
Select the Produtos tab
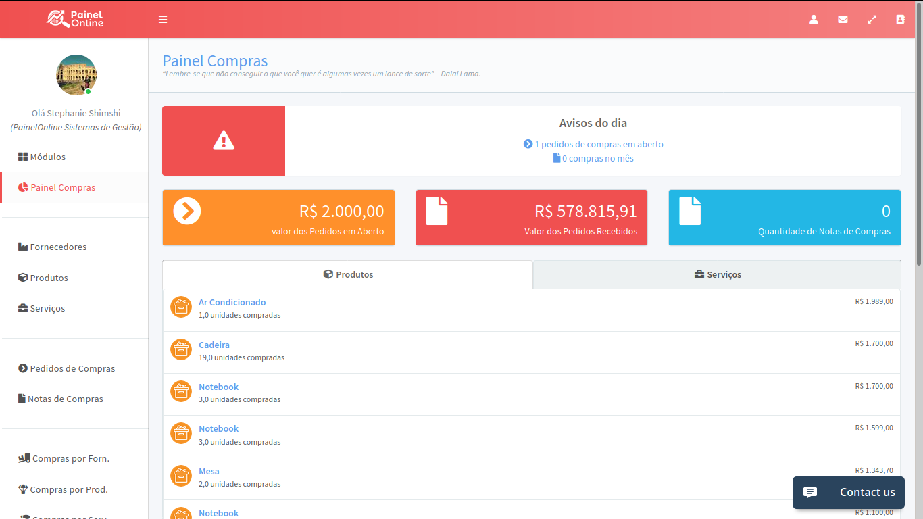(x=348, y=275)
